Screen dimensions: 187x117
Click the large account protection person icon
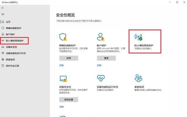(101, 37)
